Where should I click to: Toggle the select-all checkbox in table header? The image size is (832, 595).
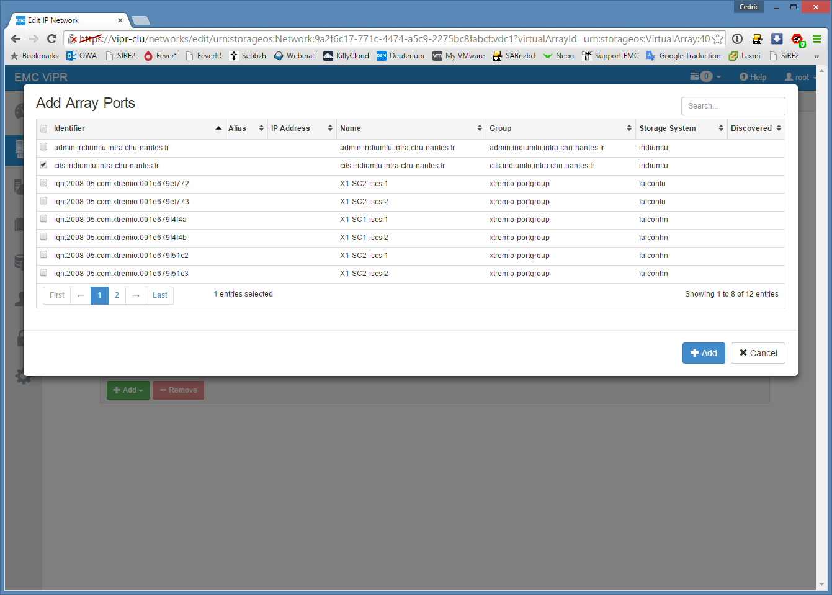pos(43,128)
